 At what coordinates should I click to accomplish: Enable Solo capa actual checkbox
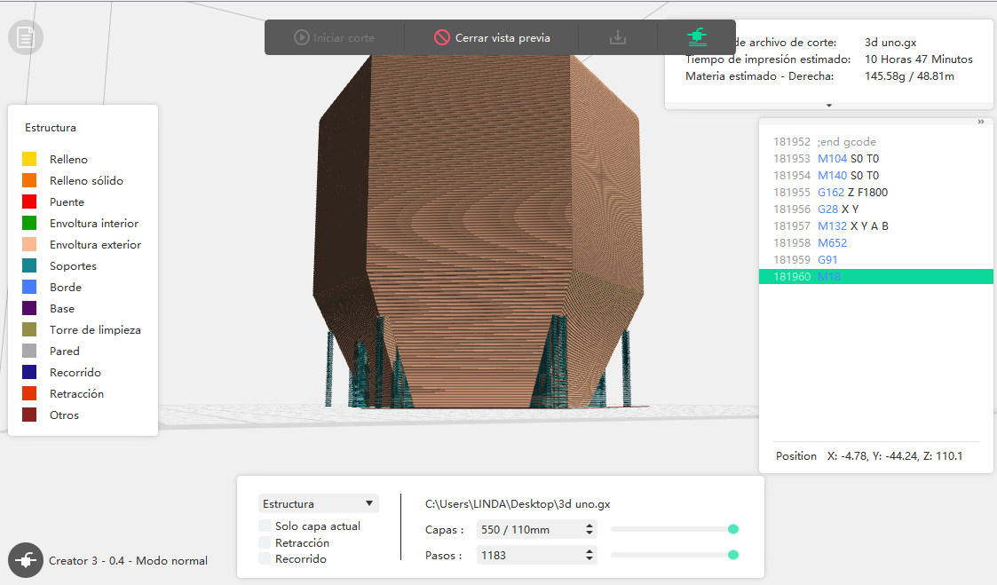[x=265, y=526]
